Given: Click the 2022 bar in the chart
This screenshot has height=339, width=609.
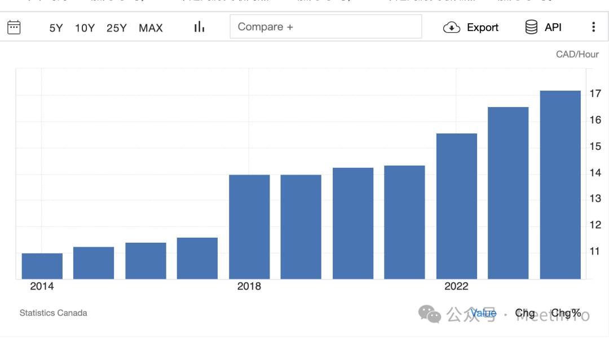Looking at the screenshot, I should pos(457,206).
